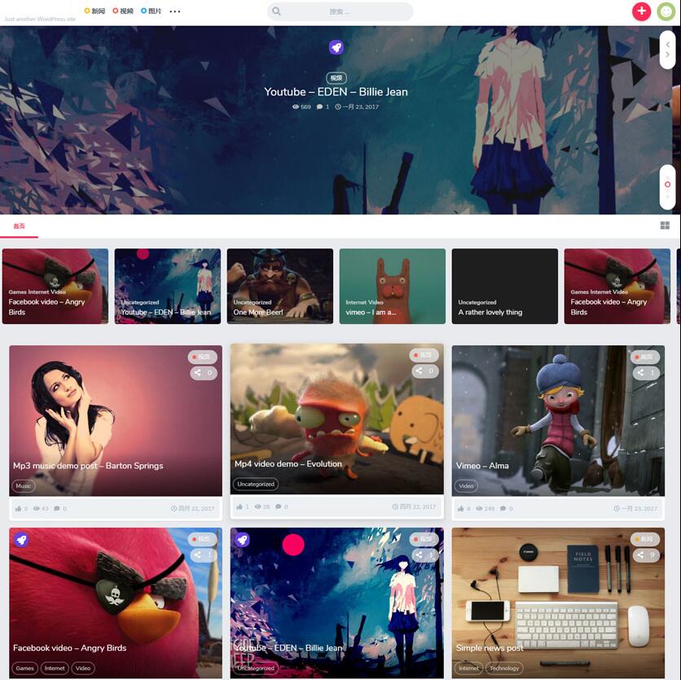681x680 pixels.
Task: Open the 图片 navigation menu item
Action: pos(152,11)
